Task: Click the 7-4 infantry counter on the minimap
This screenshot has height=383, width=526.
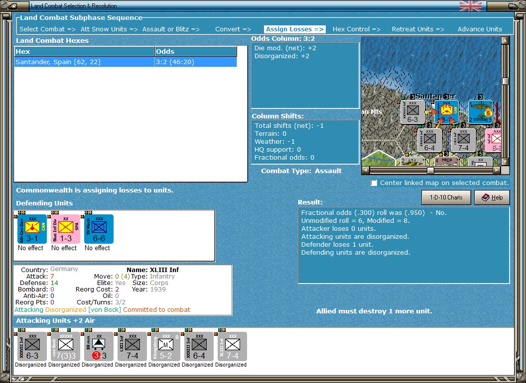Action: (x=463, y=140)
